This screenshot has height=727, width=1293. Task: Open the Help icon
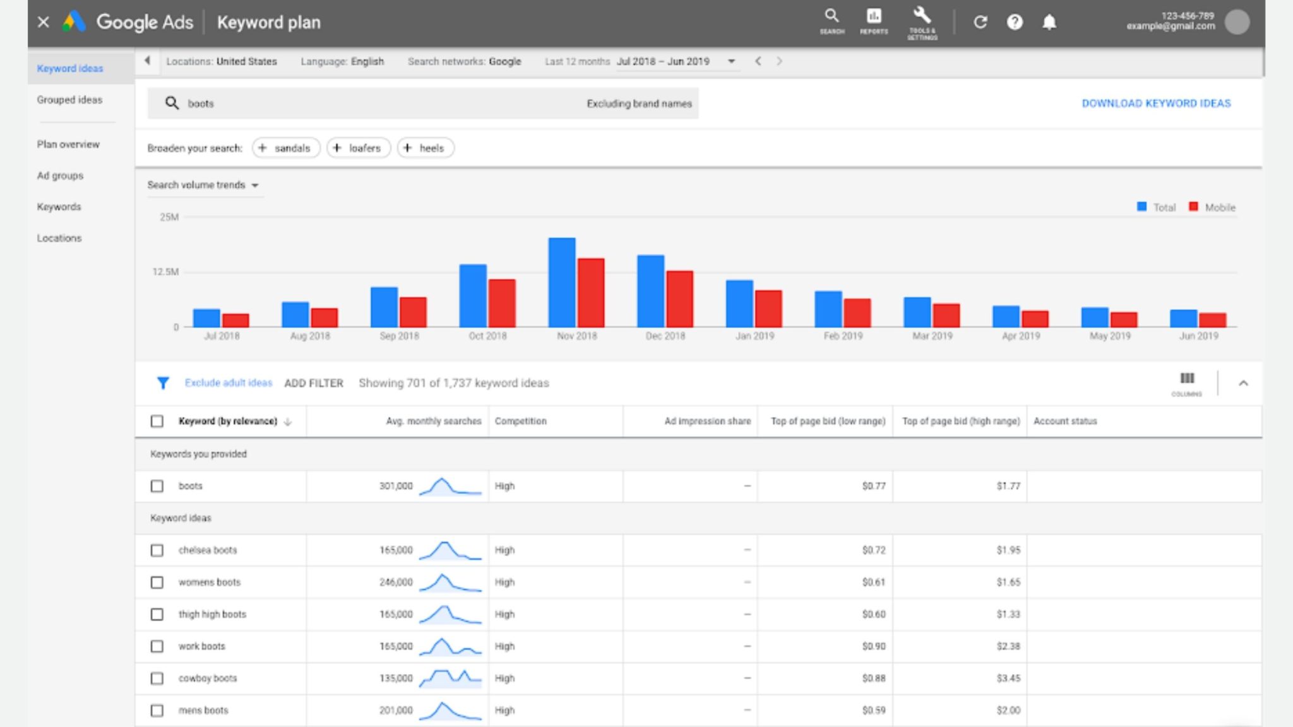[x=1015, y=21]
